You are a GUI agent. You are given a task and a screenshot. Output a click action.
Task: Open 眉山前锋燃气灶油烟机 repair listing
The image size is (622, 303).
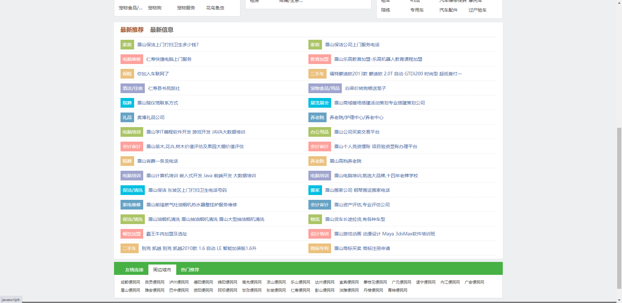191,205
